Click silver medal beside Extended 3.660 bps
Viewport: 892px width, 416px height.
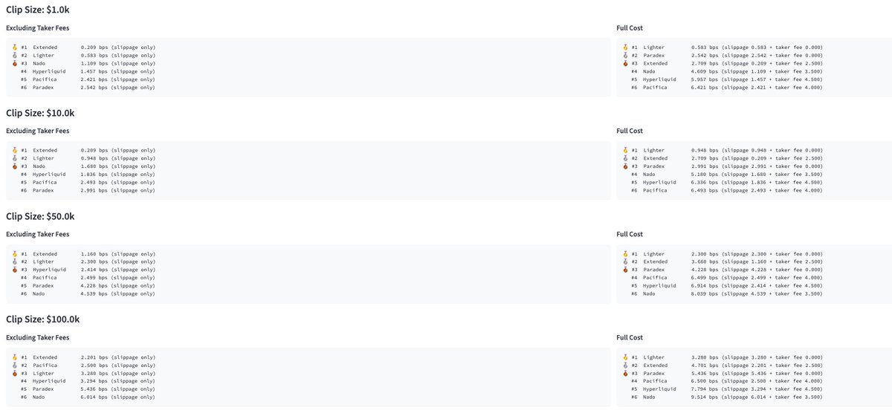click(x=625, y=261)
